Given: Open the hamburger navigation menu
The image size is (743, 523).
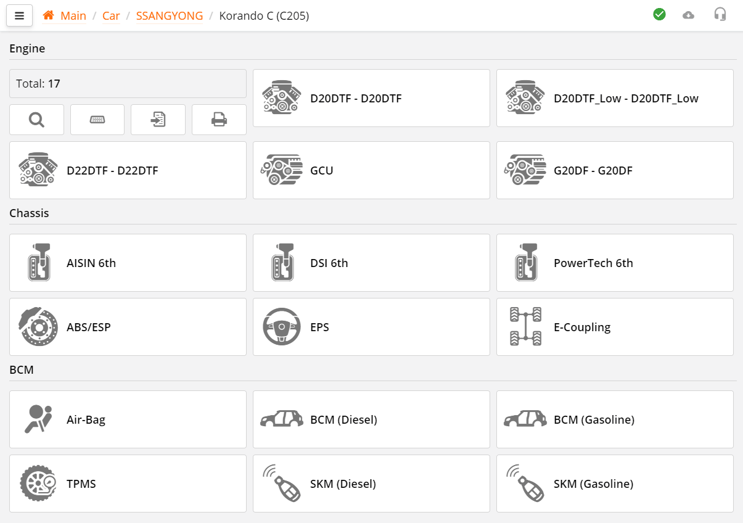Looking at the screenshot, I should click(19, 15).
